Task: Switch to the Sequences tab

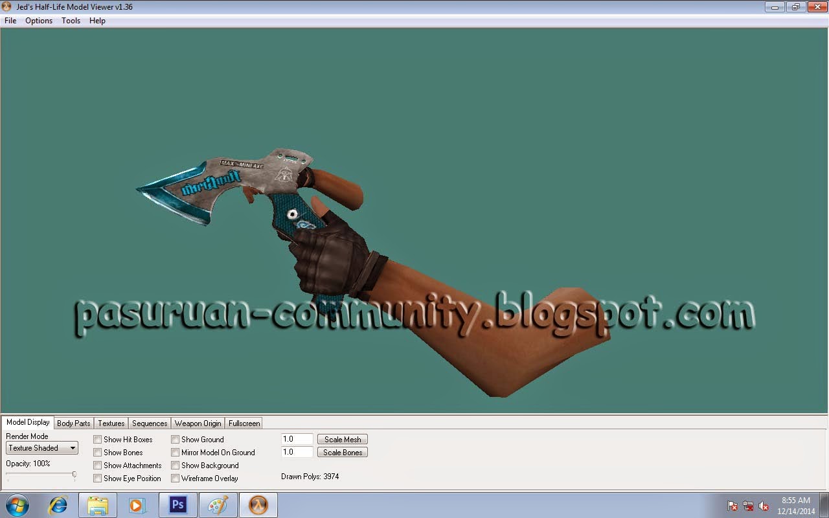Action: [150, 423]
